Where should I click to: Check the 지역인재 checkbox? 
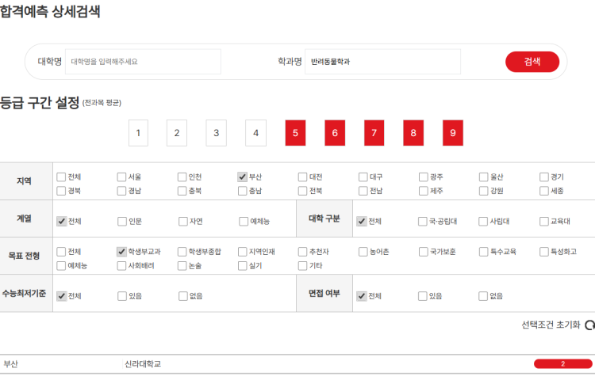(x=242, y=252)
